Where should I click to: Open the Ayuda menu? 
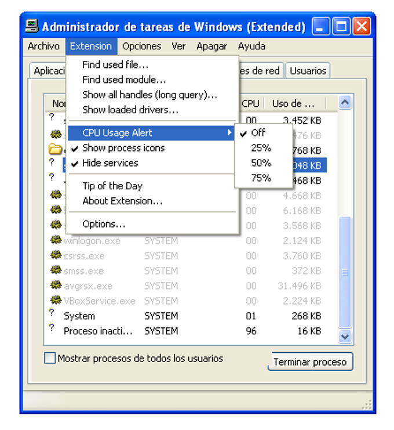click(x=251, y=46)
